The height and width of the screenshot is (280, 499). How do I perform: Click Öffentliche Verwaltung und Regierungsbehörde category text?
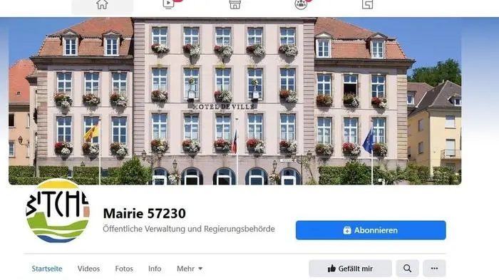click(x=189, y=229)
